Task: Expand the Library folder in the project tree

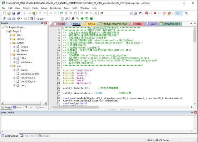Action: tap(11, 39)
